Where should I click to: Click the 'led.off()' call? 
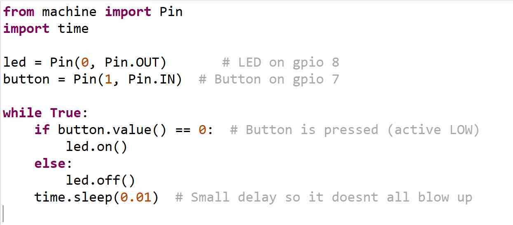100,180
